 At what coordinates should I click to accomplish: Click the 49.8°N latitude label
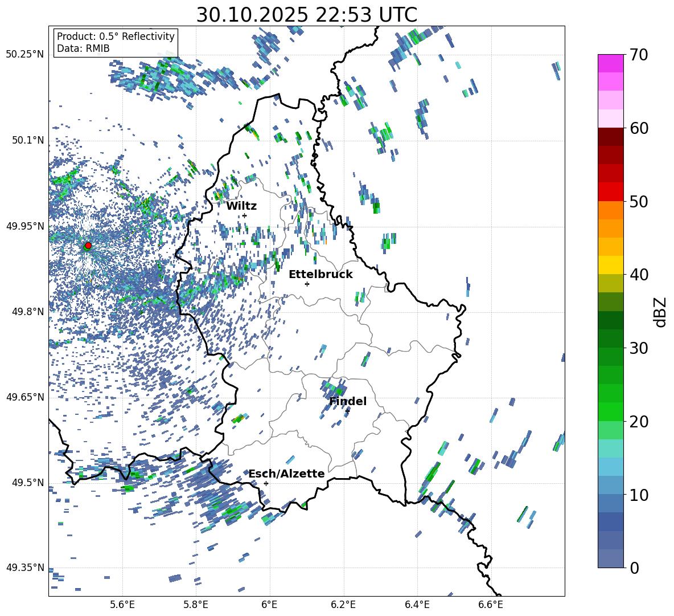pyautogui.click(x=27, y=312)
